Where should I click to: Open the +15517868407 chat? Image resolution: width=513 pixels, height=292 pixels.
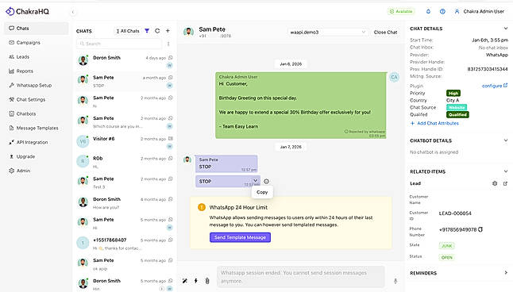(125, 244)
